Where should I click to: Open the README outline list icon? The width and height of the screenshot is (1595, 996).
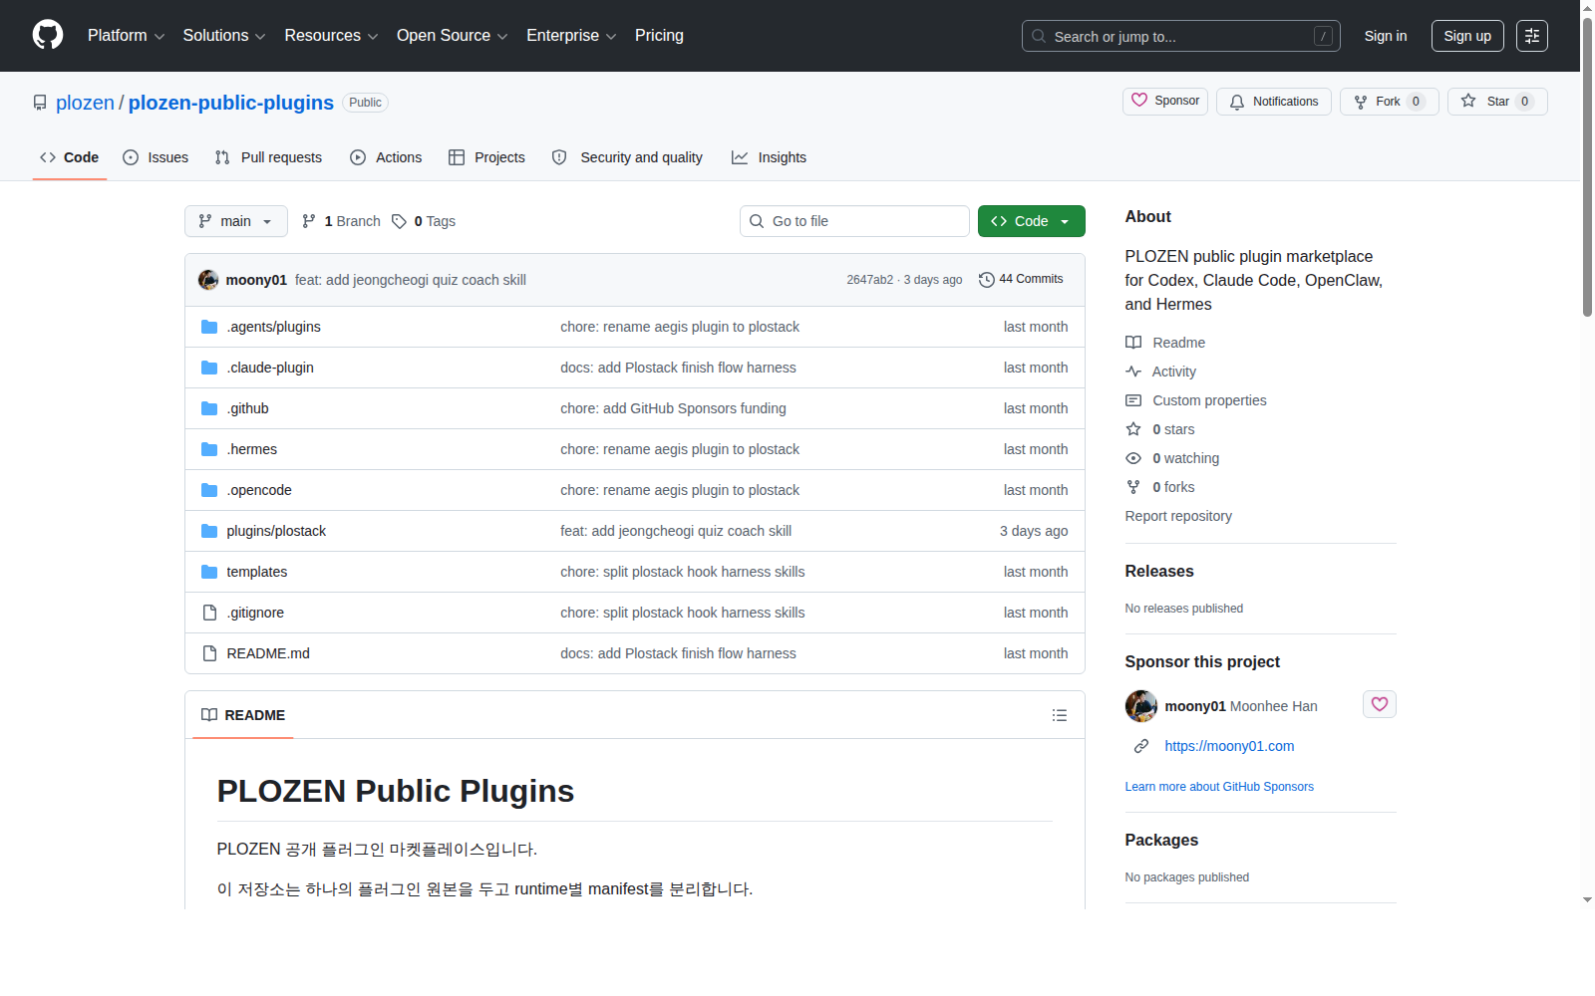point(1059,715)
